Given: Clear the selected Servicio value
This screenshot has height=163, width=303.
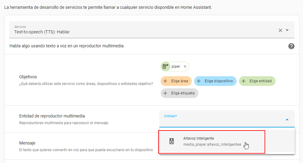Looking at the screenshot, I should [280, 30].
